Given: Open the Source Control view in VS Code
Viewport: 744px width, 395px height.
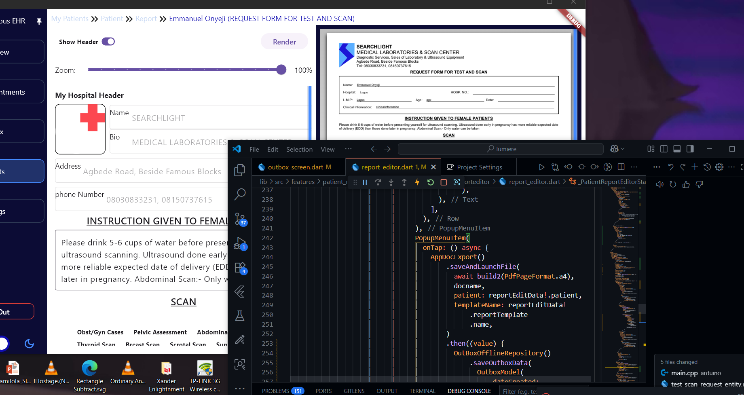Looking at the screenshot, I should (x=240, y=219).
